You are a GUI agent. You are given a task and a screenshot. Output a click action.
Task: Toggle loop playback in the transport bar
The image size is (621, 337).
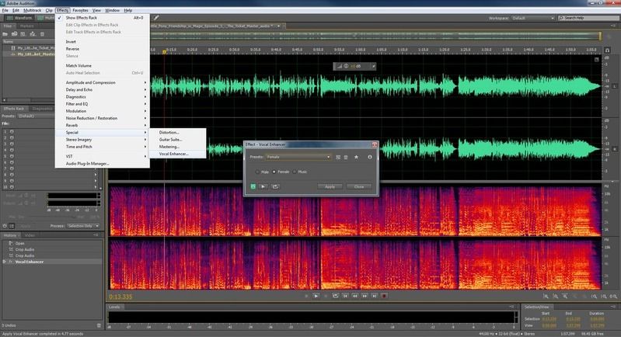336,296
